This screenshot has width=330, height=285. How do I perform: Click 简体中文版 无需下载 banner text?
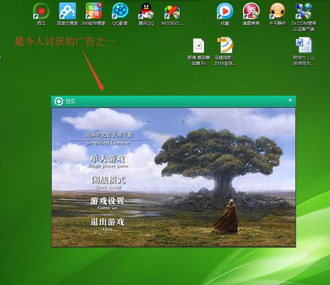(x=108, y=135)
